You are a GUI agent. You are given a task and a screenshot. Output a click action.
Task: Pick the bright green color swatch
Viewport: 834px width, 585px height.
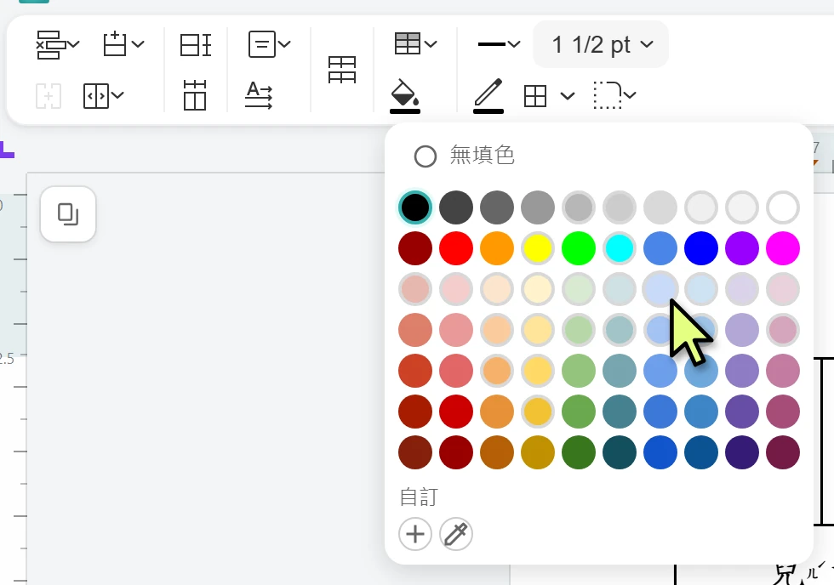(578, 248)
